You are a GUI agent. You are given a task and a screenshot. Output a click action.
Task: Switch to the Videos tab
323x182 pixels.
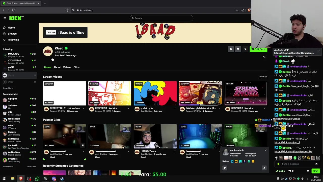tap(67, 67)
